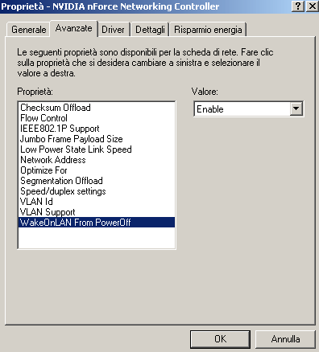319x352 pixels.
Task: Switch to the Driver tab
Action: [x=113, y=30]
